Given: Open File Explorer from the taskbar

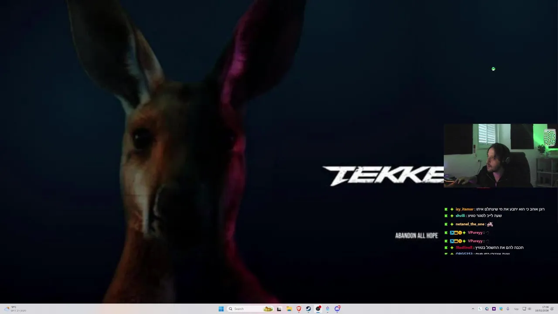Looking at the screenshot, I should point(289,309).
